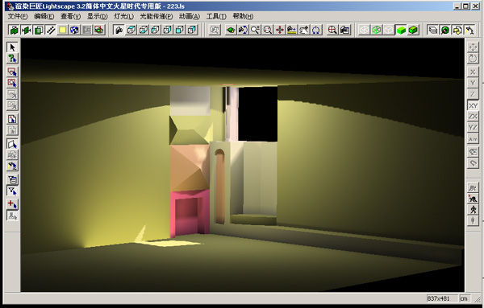This screenshot has height=308, width=484.
Task: Click the grayed rectangle deselect tool
Action: 12,94
